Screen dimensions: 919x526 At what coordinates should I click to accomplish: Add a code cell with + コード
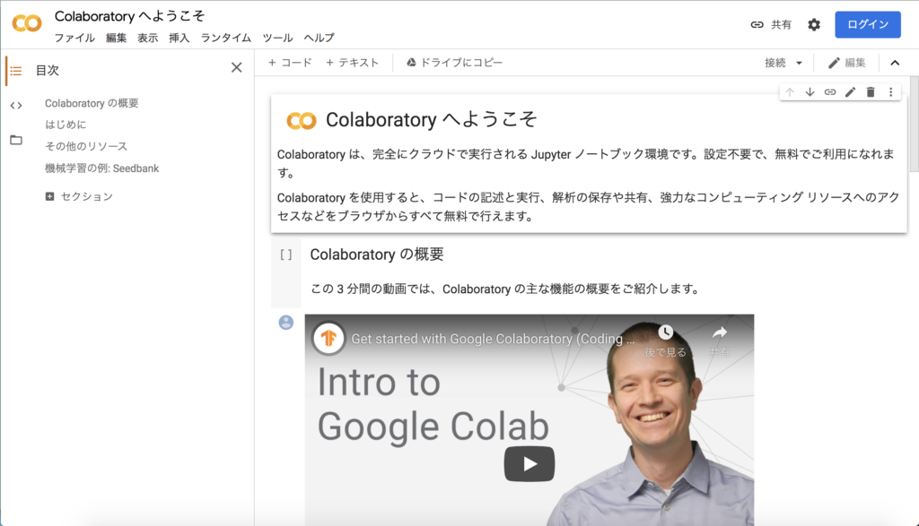(290, 63)
